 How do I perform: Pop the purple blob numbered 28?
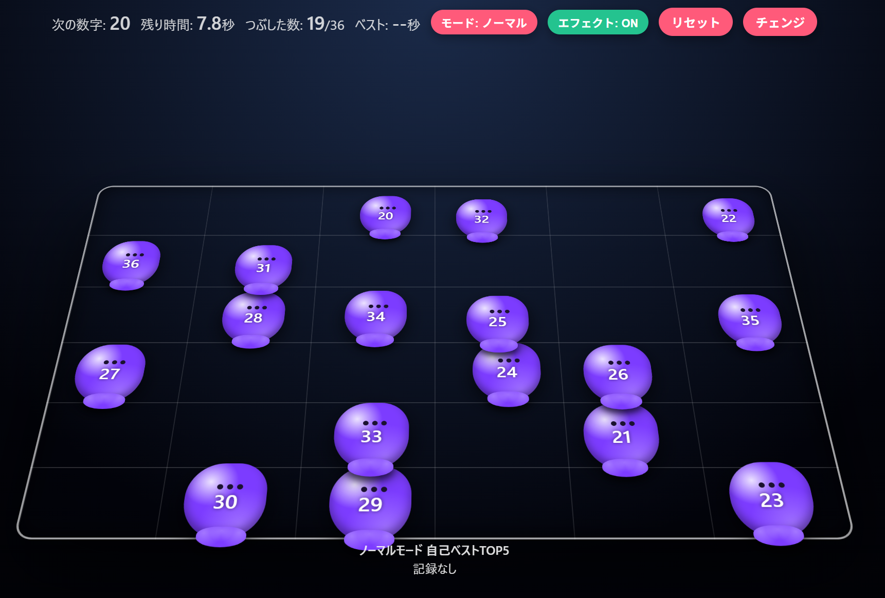pyautogui.click(x=253, y=320)
